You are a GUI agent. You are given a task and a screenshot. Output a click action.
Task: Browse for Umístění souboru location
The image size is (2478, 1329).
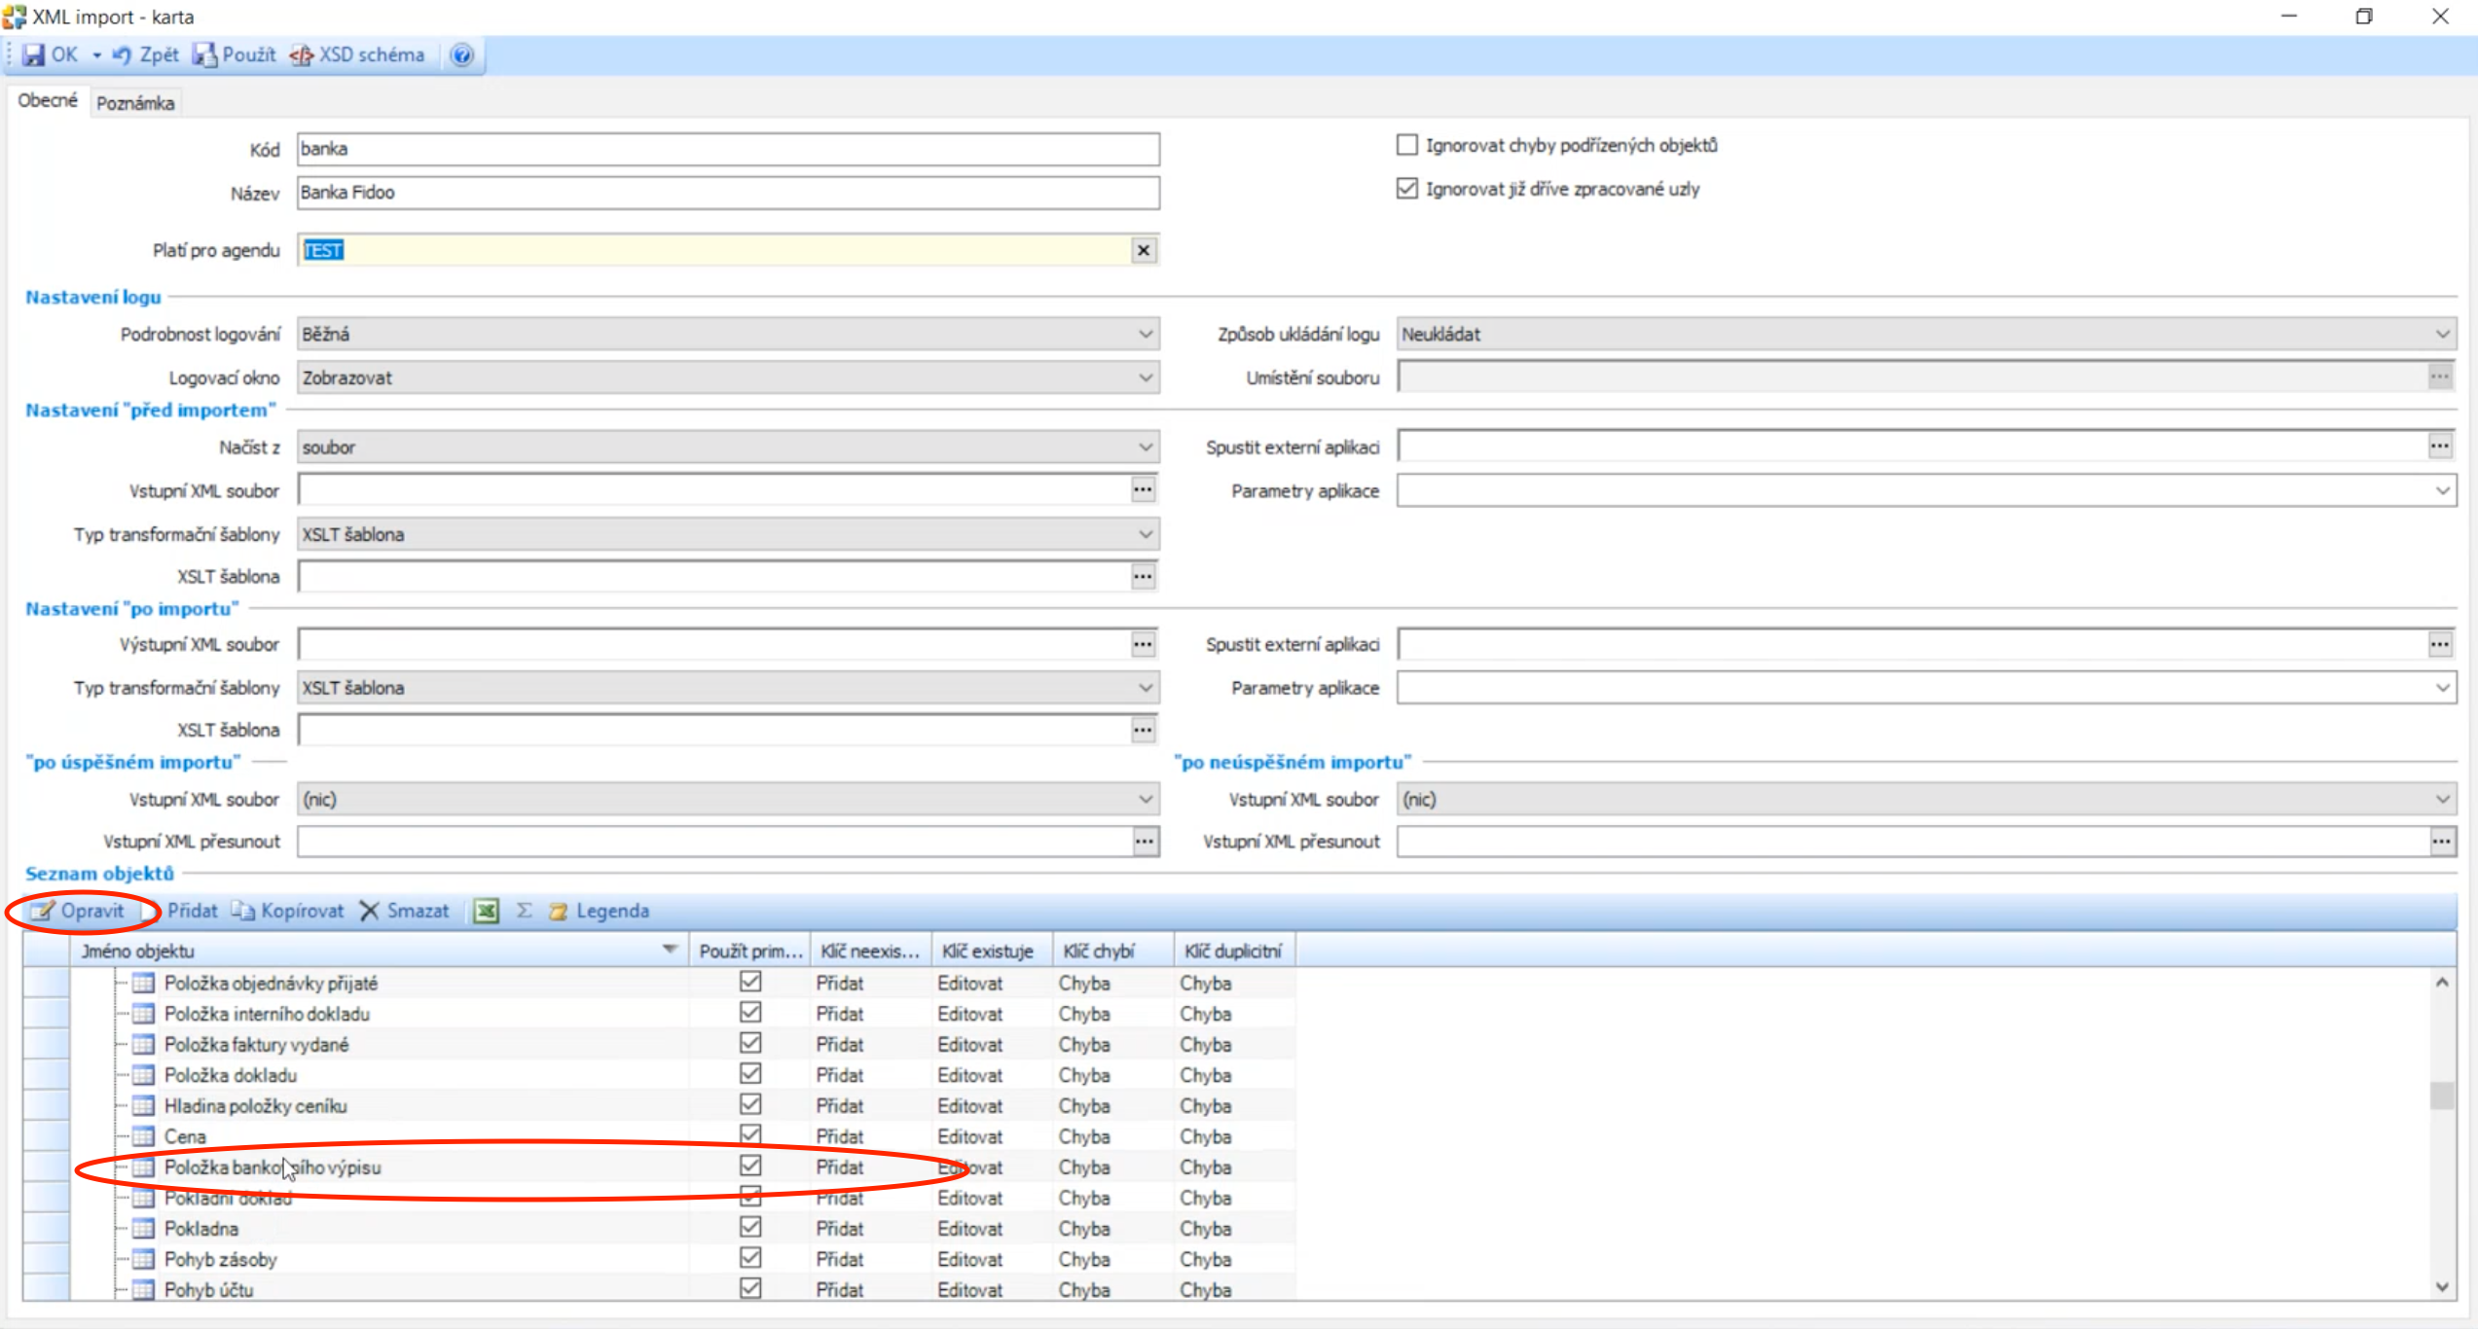(2440, 377)
